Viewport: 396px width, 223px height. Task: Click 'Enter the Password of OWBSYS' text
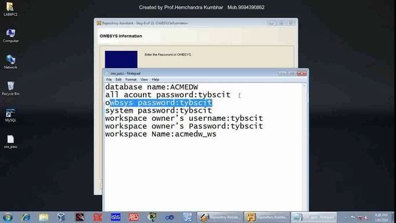pos(168,55)
